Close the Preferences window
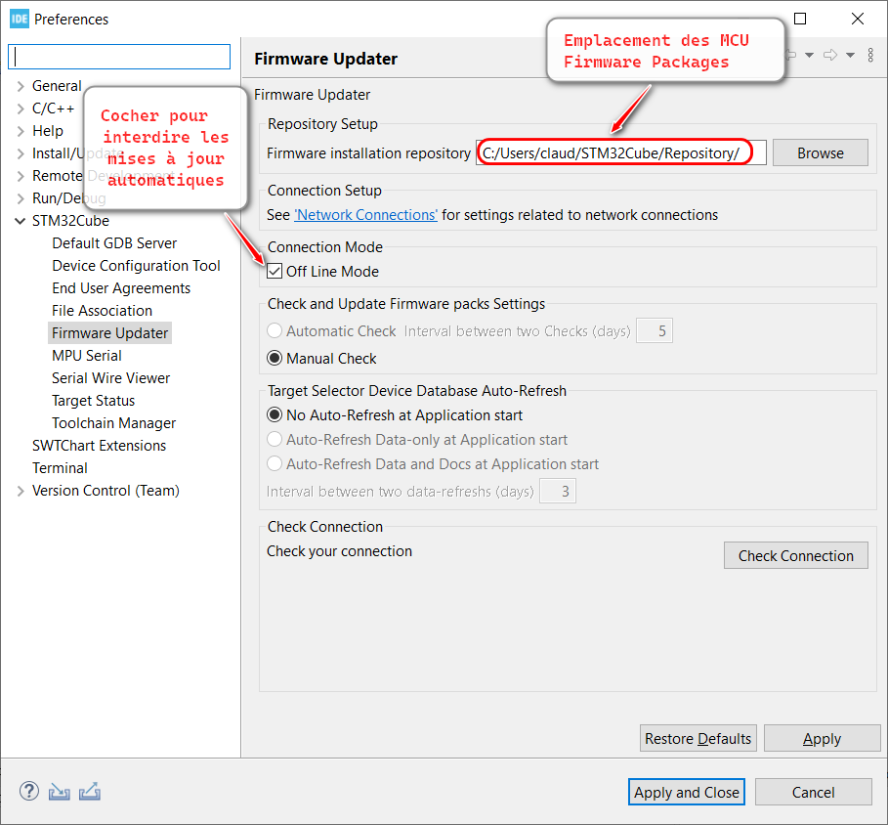 point(858,19)
